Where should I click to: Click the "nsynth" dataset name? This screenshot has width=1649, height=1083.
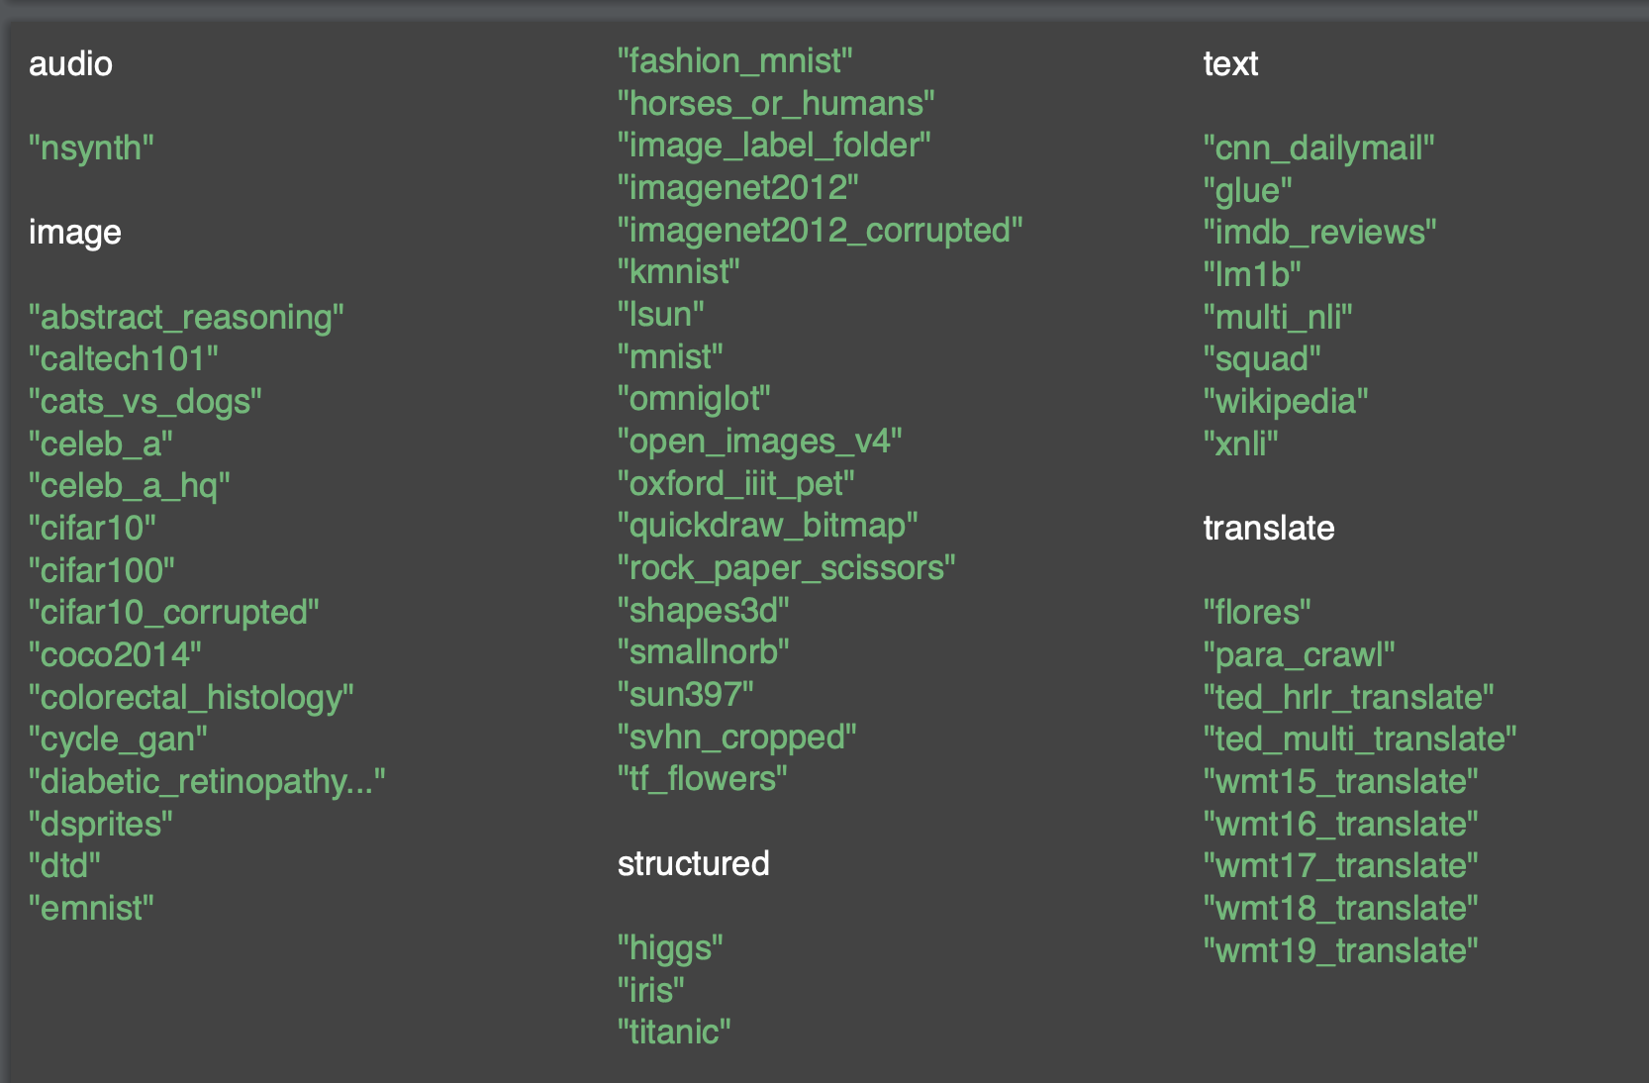[x=91, y=148]
